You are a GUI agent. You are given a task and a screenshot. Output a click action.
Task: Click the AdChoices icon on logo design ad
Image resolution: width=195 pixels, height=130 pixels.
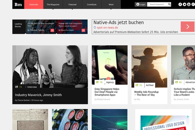pyautogui.click(x=188, y=117)
